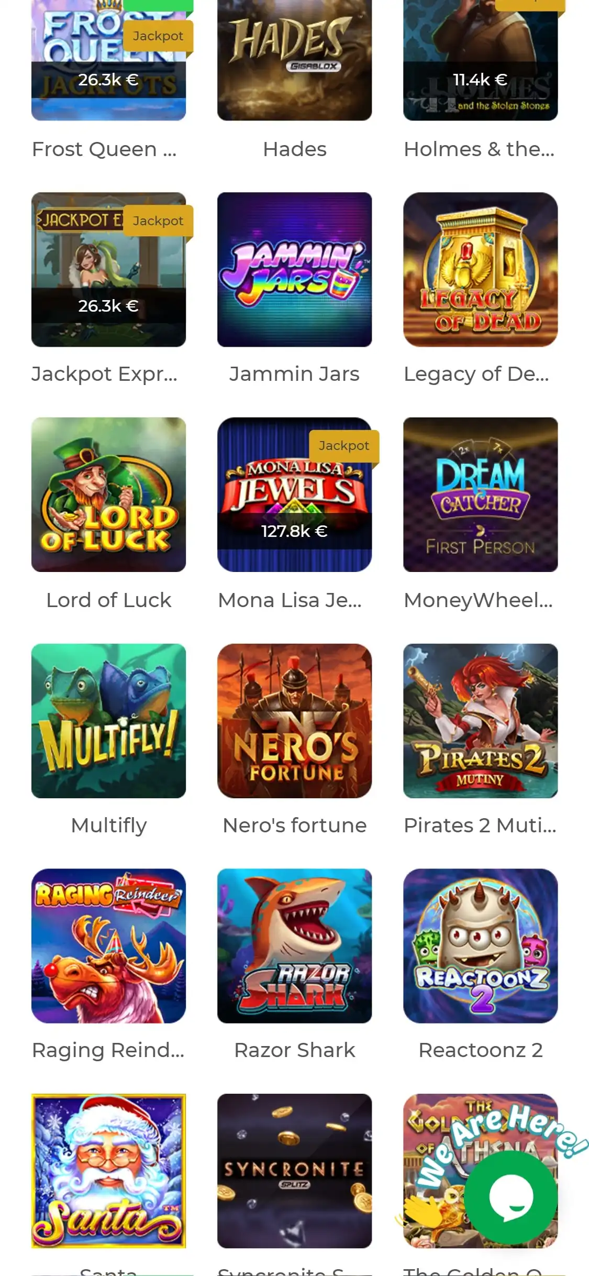Open Hades game thumbnail
The width and height of the screenshot is (589, 1276).
[294, 60]
